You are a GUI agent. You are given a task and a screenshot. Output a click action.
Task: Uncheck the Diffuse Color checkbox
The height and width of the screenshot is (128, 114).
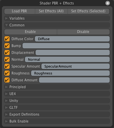coord(7,39)
